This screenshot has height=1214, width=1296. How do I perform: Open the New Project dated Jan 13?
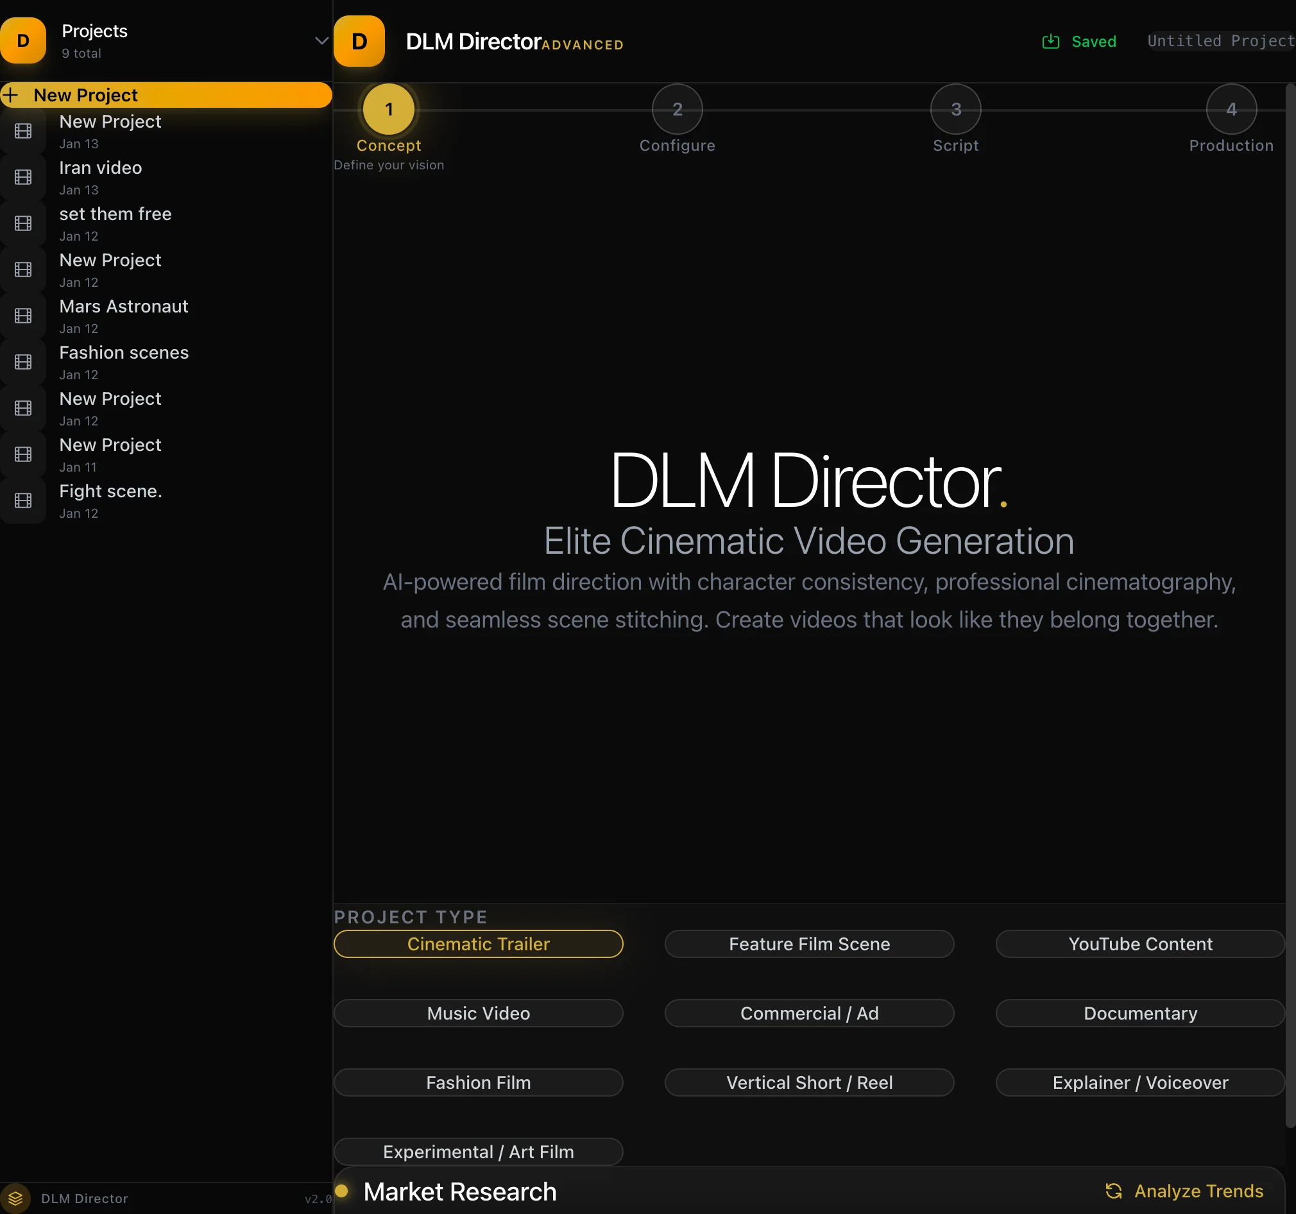pos(166,131)
